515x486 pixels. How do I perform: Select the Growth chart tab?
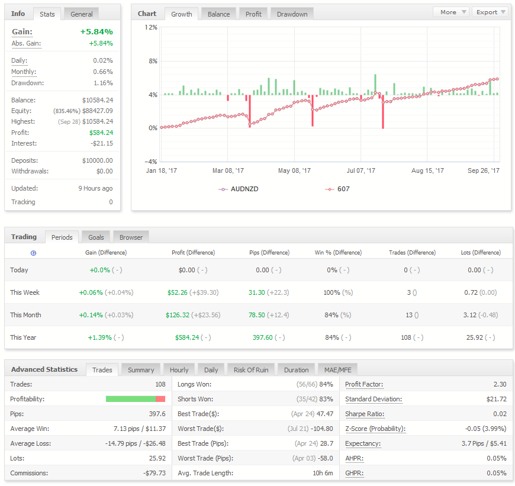[x=182, y=14]
